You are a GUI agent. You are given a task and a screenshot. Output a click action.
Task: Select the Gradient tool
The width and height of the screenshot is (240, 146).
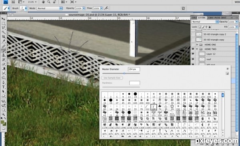point(3,69)
